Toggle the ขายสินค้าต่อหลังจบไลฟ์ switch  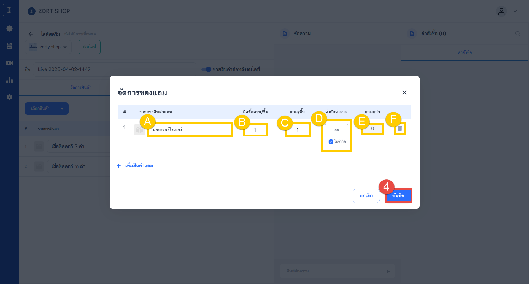click(x=206, y=69)
